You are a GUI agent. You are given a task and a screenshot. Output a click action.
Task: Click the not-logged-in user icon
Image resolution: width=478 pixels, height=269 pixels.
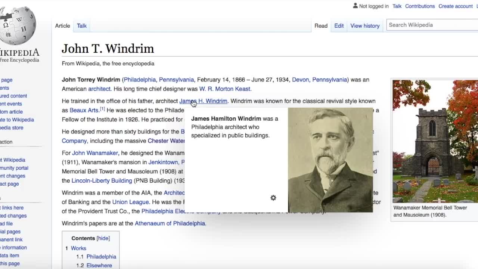tap(355, 6)
